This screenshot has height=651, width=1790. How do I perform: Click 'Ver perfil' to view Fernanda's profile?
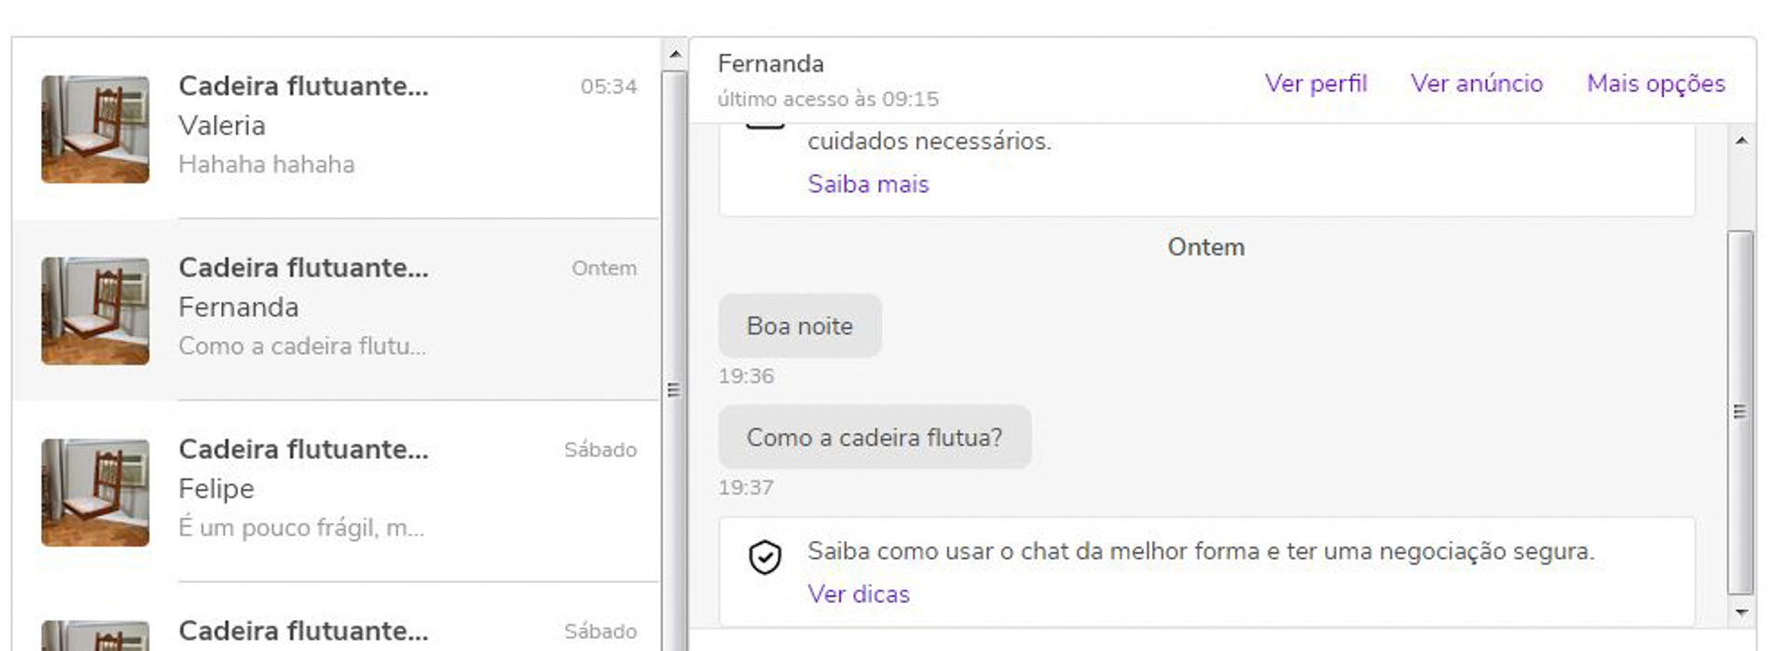pyautogui.click(x=1315, y=84)
